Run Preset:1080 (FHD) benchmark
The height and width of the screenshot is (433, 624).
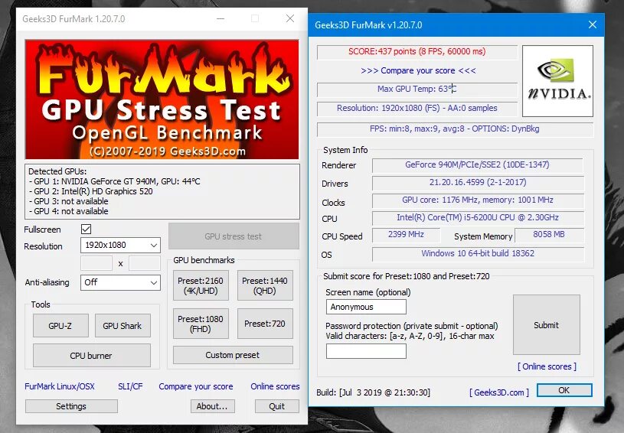click(x=201, y=324)
